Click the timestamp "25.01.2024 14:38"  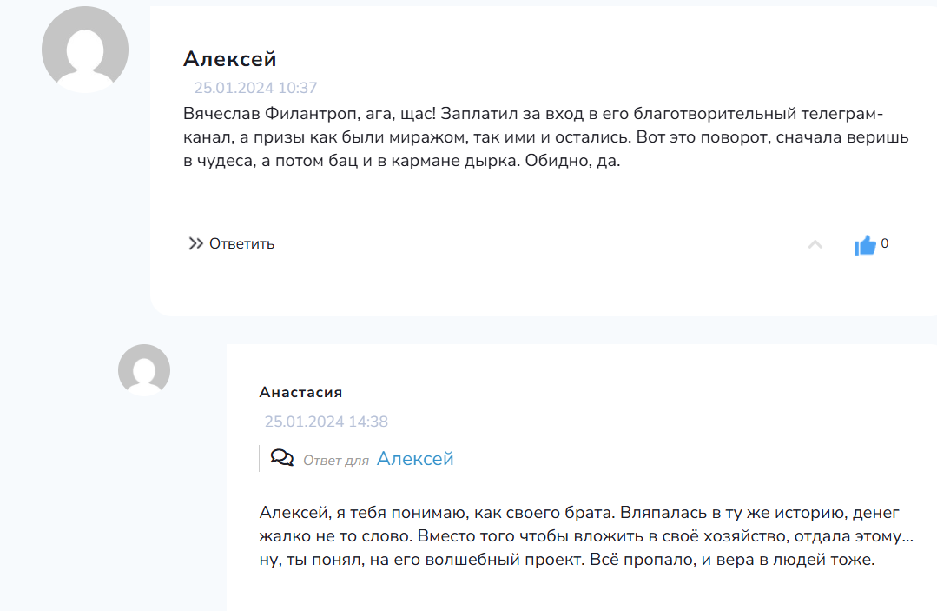click(326, 422)
